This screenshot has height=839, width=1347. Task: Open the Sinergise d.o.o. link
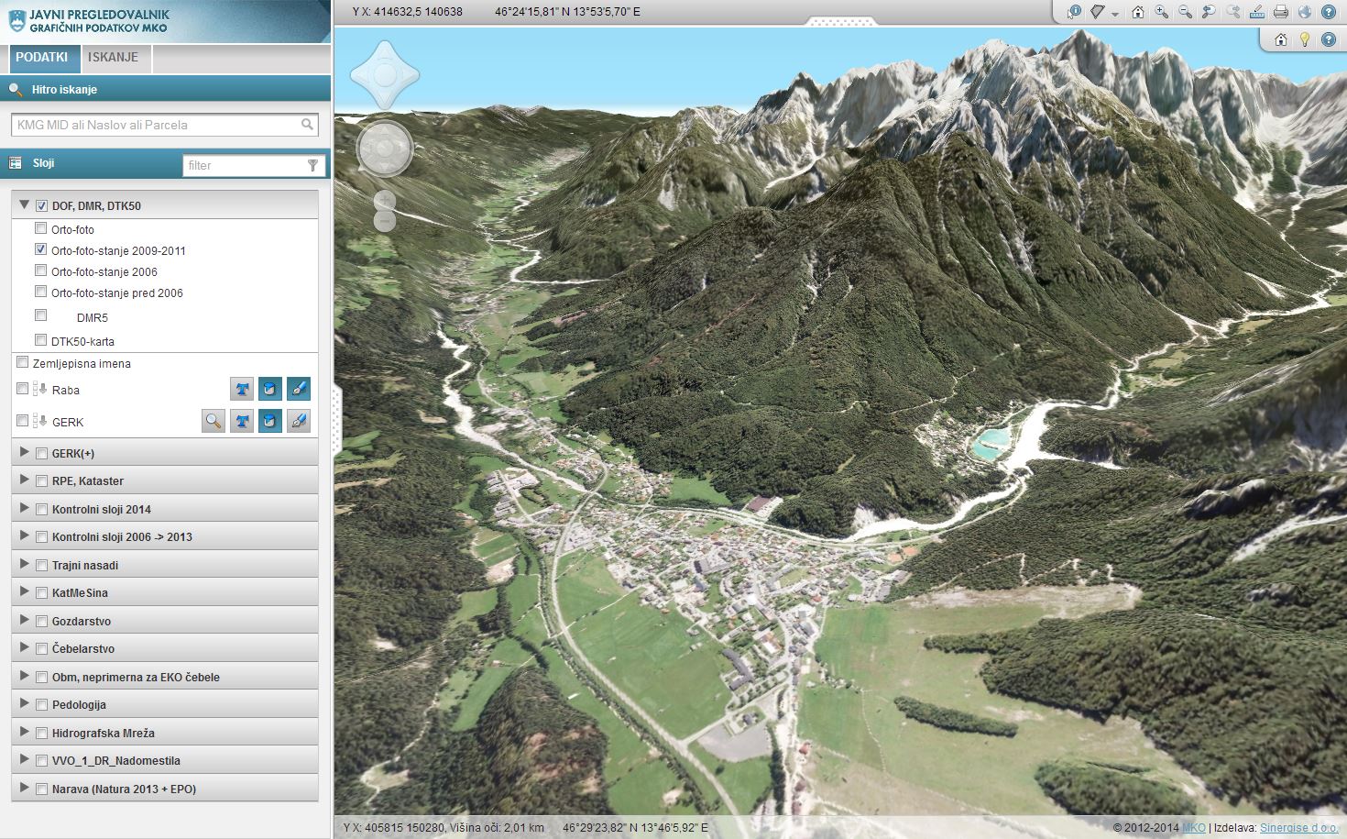[x=1298, y=827]
